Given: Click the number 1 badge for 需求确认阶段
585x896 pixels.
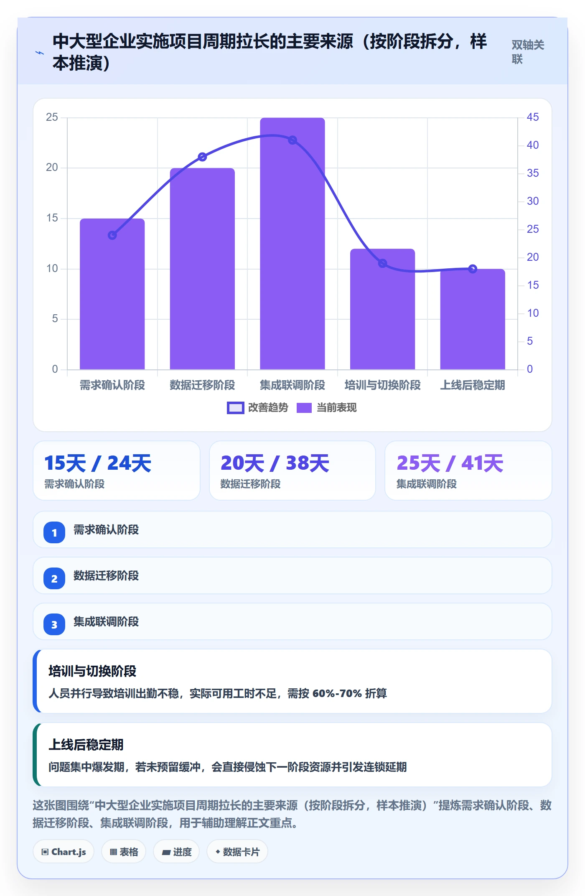Looking at the screenshot, I should pos(54,532).
